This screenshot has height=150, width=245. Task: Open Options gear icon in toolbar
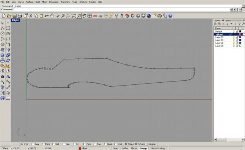[159, 16]
